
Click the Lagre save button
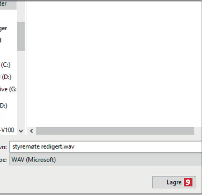(x=174, y=182)
